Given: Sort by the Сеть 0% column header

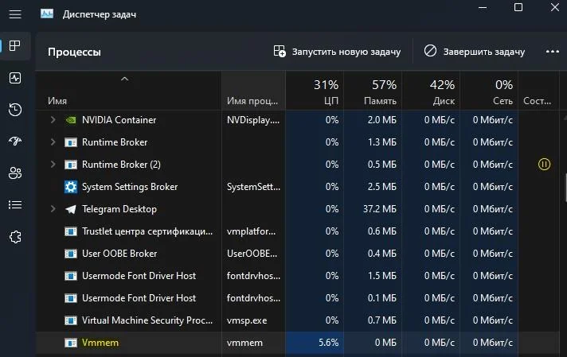Looking at the screenshot, I should click(489, 92).
